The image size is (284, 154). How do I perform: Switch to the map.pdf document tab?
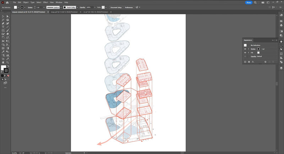tap(64, 12)
